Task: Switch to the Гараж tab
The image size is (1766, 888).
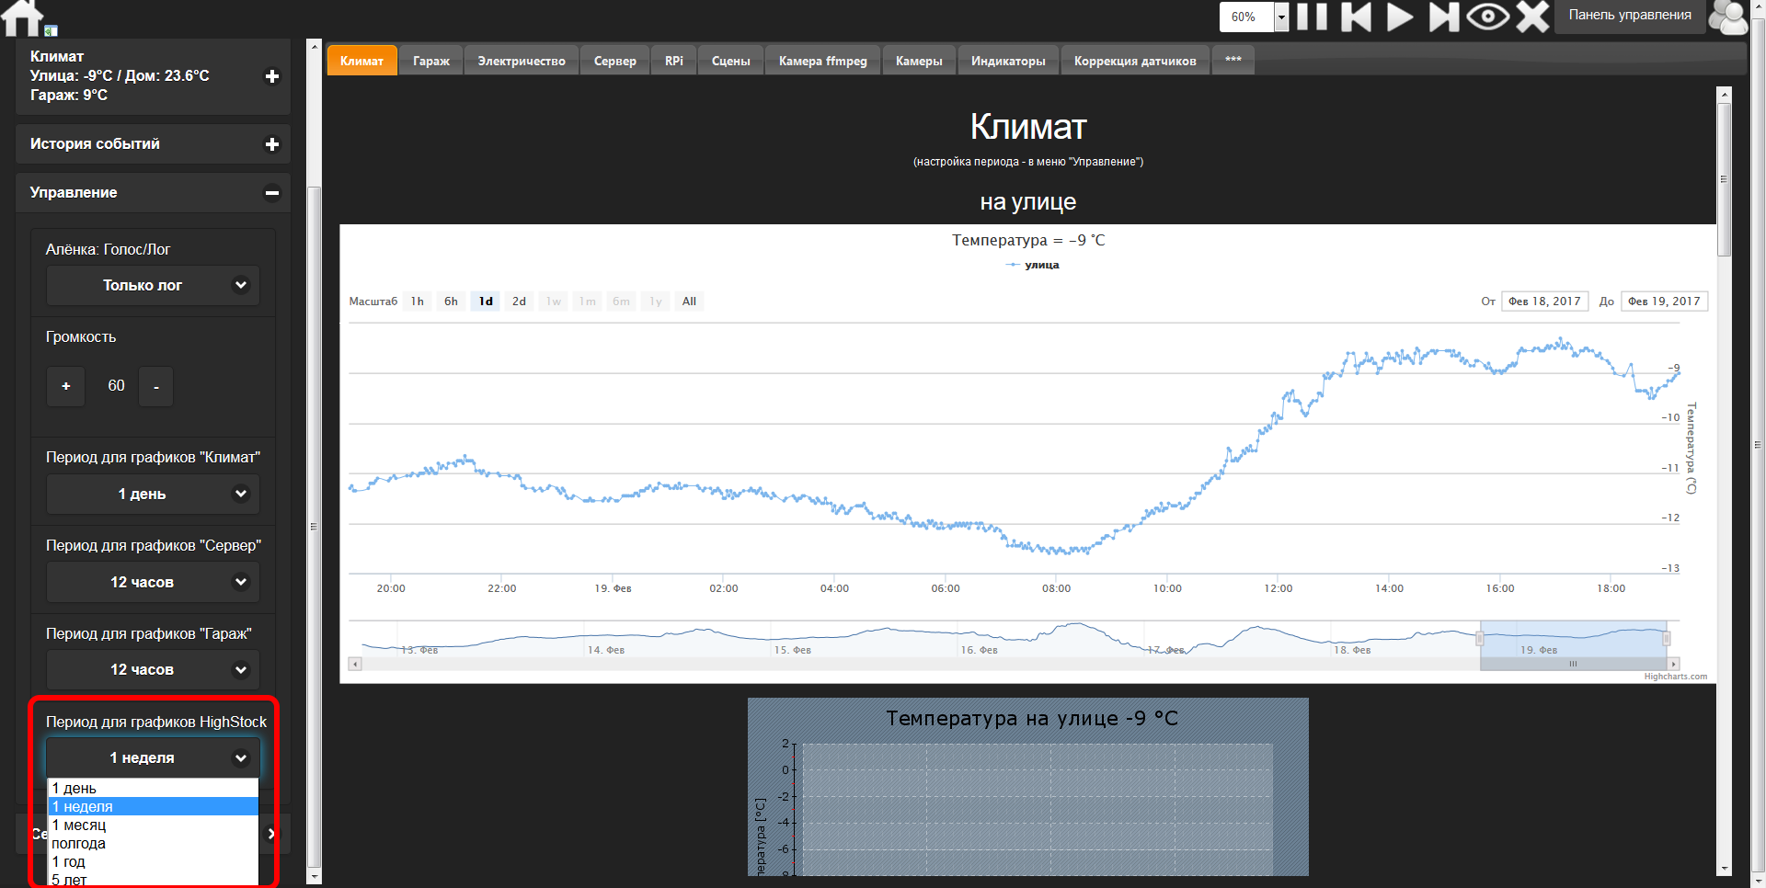Action: [x=430, y=61]
